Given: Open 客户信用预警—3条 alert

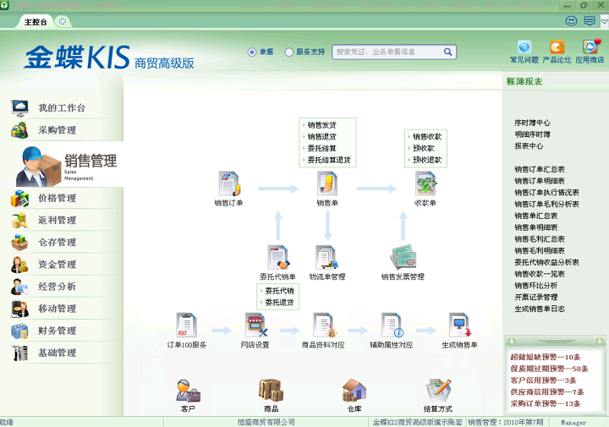Looking at the screenshot, I should pos(543,380).
